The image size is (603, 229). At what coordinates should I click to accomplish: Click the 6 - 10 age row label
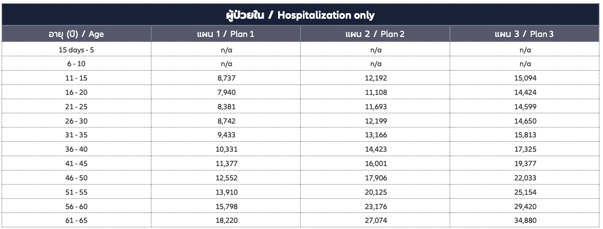point(76,64)
